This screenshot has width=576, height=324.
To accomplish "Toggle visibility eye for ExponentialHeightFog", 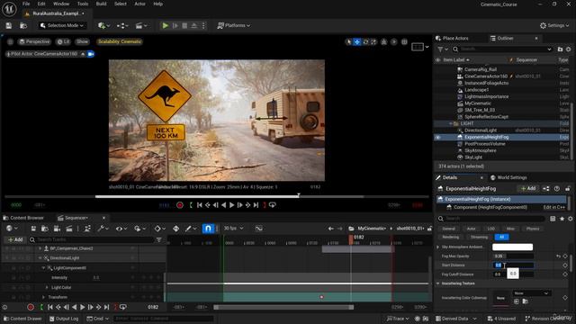I will [438, 138].
